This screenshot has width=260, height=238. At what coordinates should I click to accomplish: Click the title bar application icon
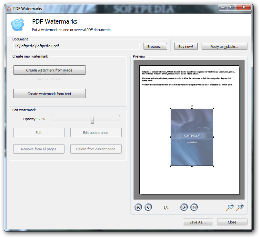[x=9, y=9]
